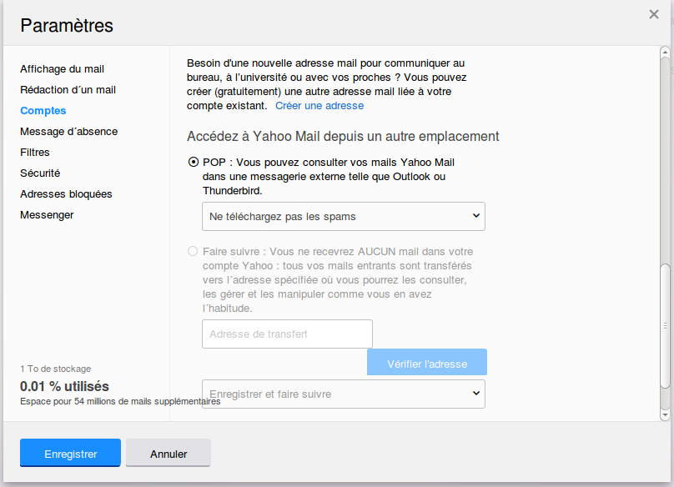674x487 pixels.
Task: Show the Filtres settings
Action: click(x=35, y=153)
